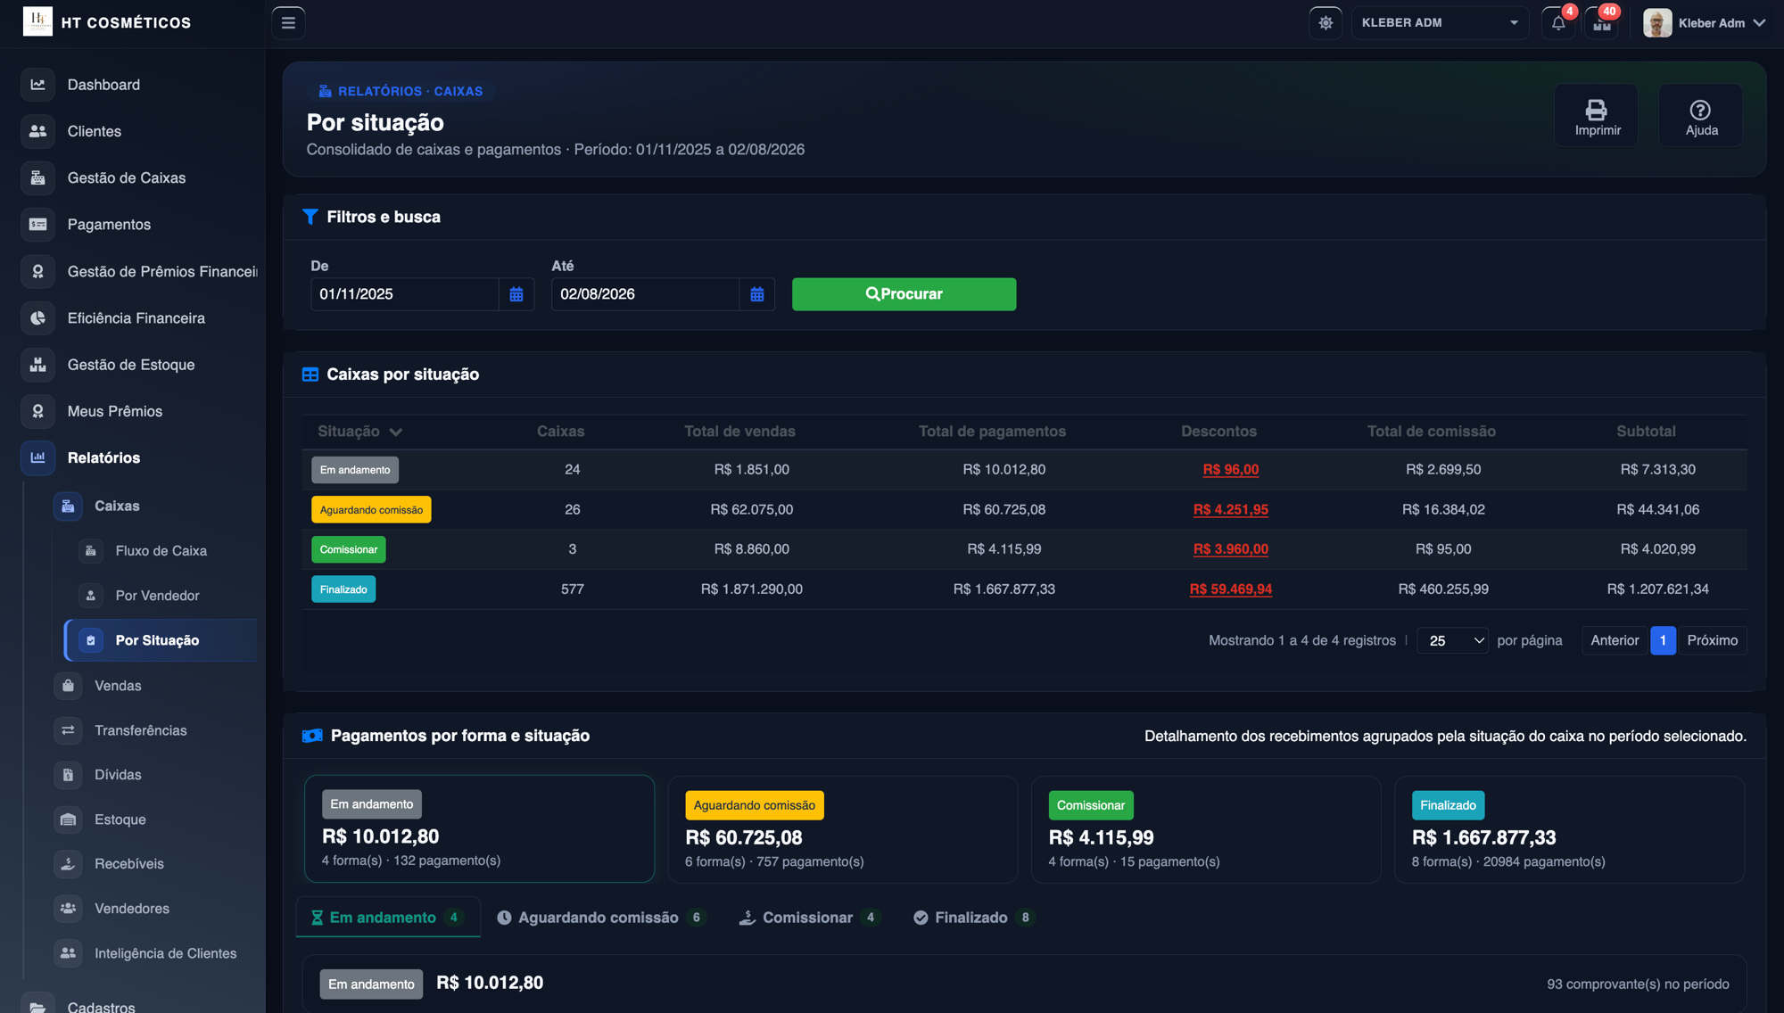Image resolution: width=1784 pixels, height=1013 pixels.
Task: Click the De date input field
Action: [x=405, y=294]
